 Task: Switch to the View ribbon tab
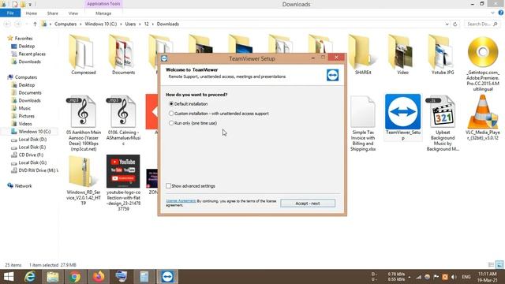click(73, 13)
